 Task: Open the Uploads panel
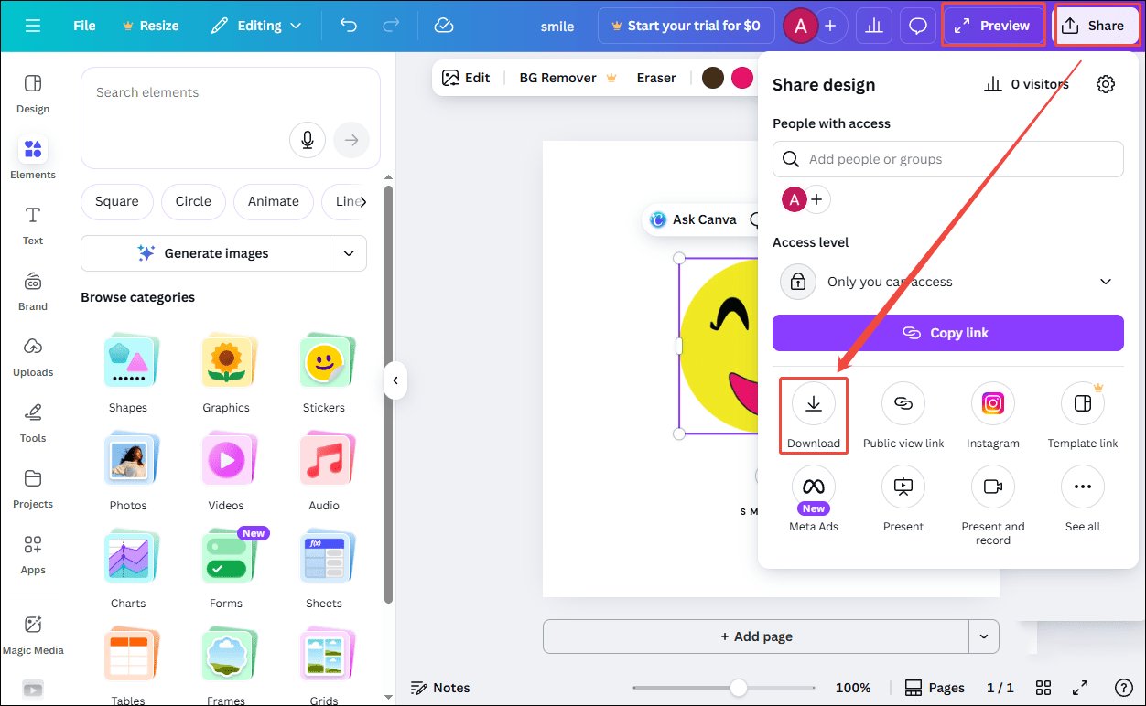[32, 357]
